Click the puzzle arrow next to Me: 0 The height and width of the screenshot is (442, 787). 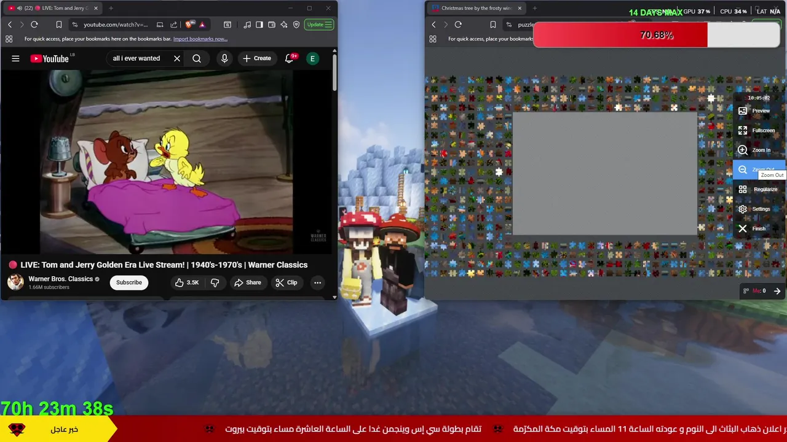[x=777, y=291]
